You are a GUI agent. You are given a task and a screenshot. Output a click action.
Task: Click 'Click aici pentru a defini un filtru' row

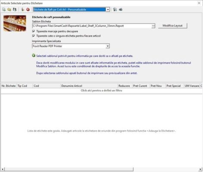point(101,90)
